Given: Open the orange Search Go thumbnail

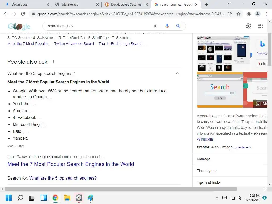Looking at the screenshot, I should pos(220,90).
